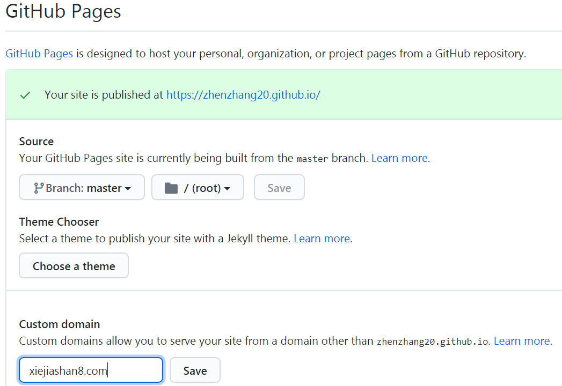This screenshot has height=386, width=562.
Task: Open the GitHub Pages documentation link
Action: (x=39, y=54)
